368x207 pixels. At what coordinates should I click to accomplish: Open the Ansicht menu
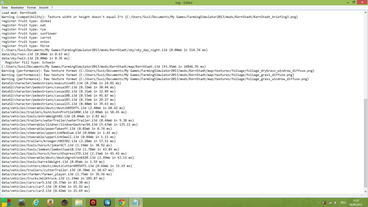point(43,8)
